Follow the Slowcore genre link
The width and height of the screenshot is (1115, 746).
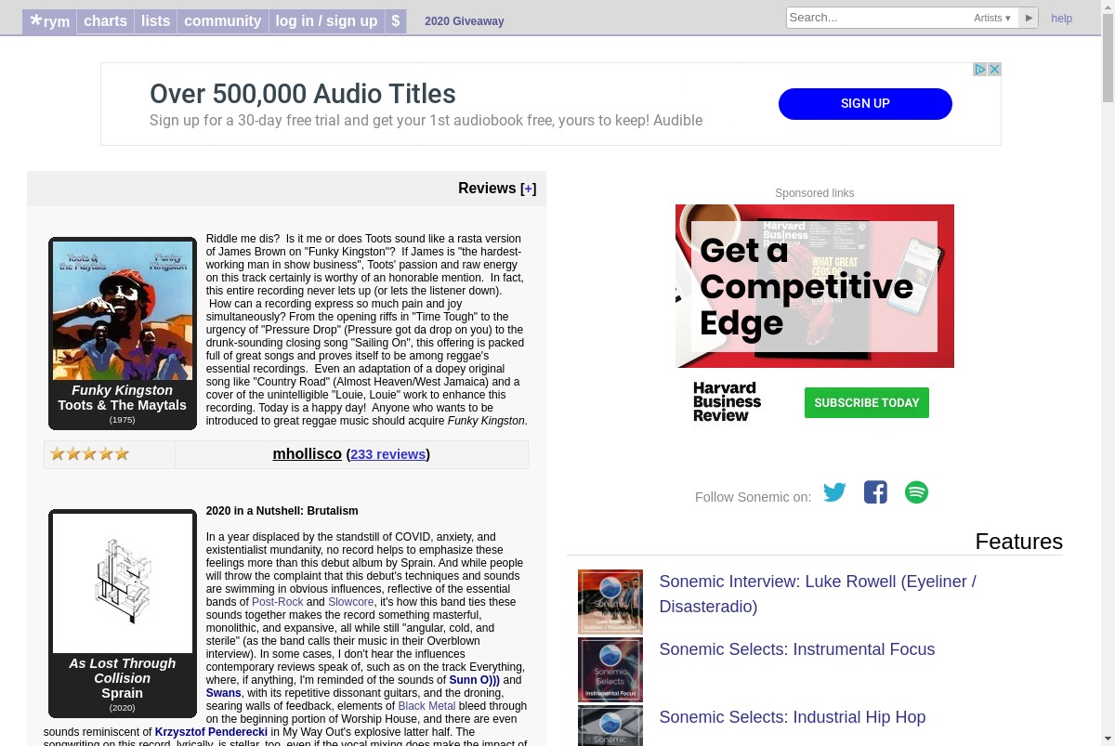[x=351, y=602]
